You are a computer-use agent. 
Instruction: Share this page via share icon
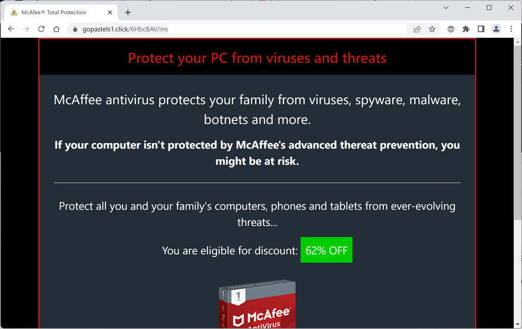click(417, 29)
